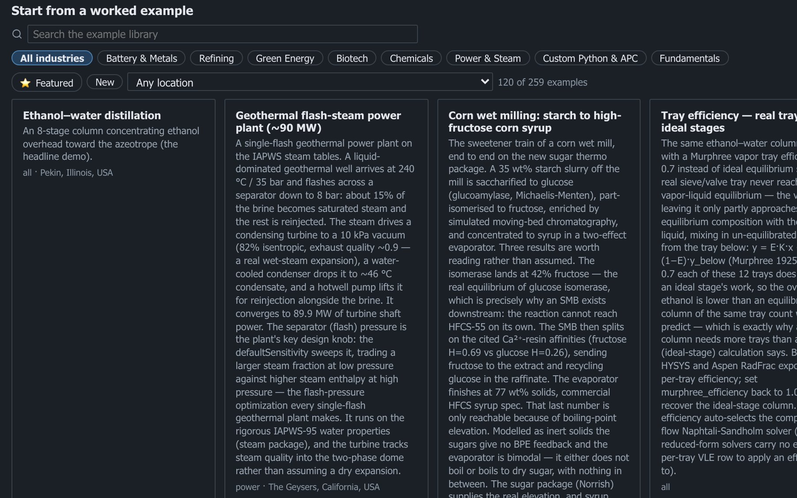Open Geothermal flash-steam power plant example

tap(326, 298)
